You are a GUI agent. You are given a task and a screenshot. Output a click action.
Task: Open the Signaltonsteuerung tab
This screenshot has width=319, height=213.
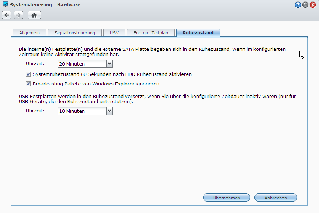(74, 32)
